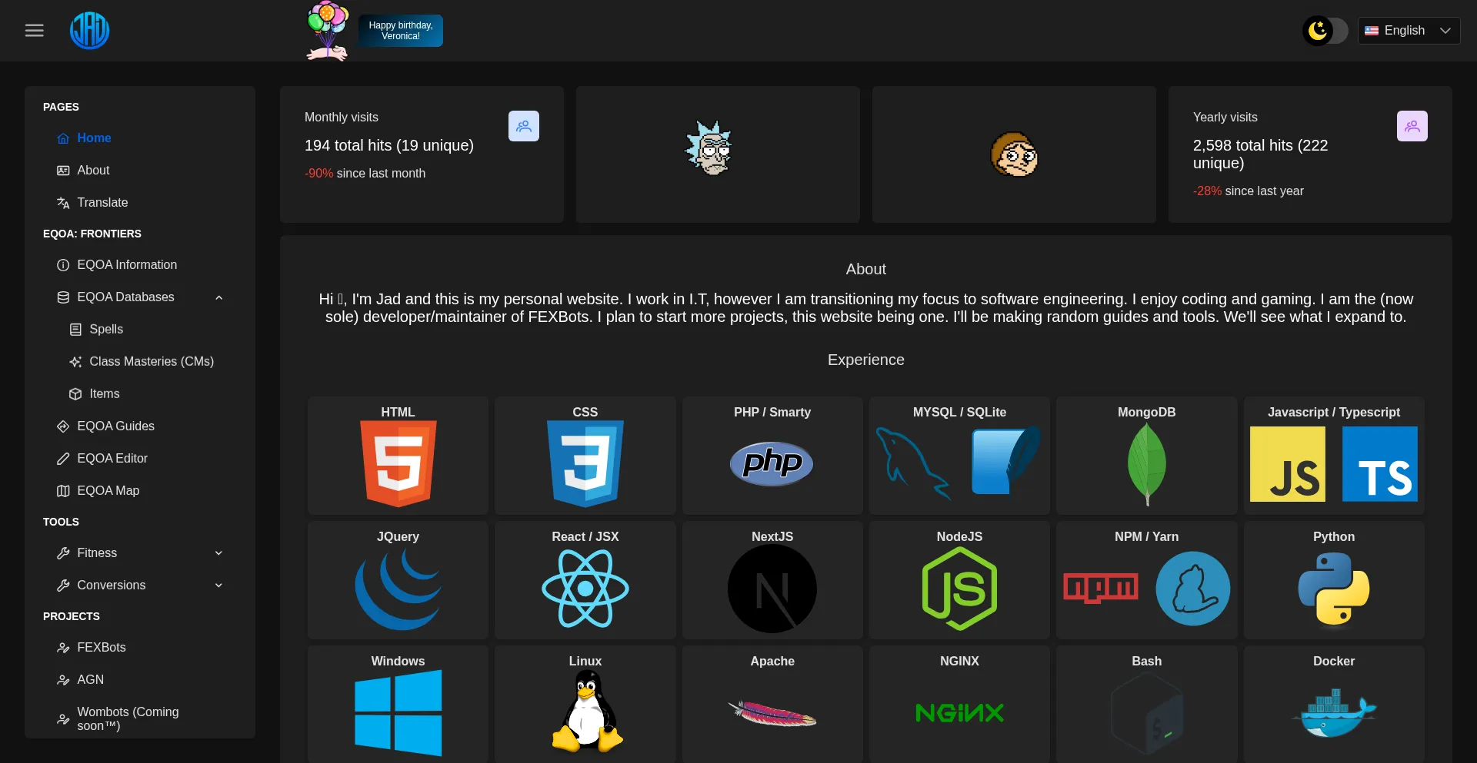
Task: Click the red npm logo
Action: pos(1101,588)
